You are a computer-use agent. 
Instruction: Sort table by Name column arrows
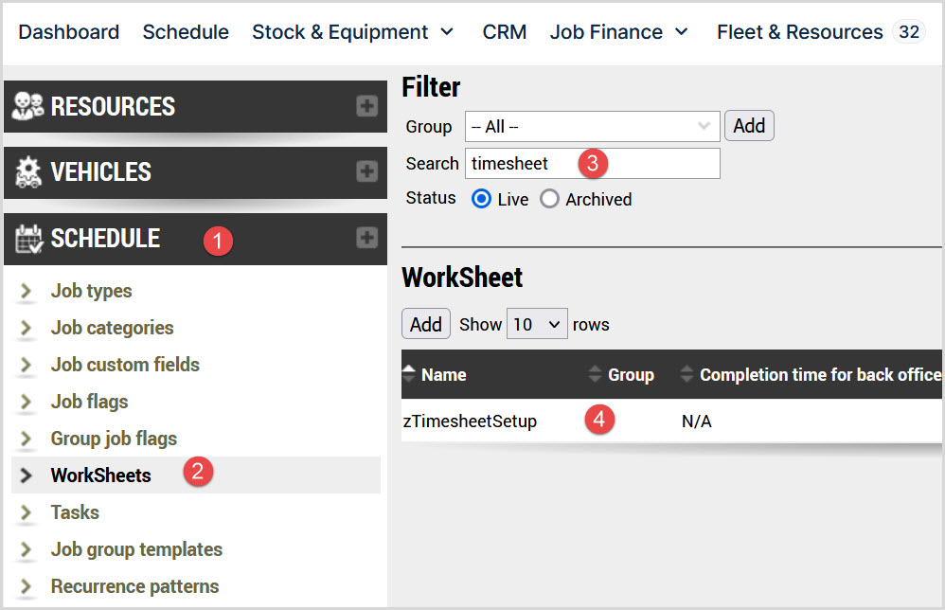coord(409,375)
